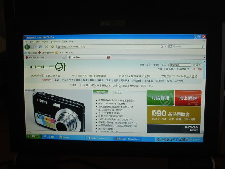Focus the Google search box
Viewport: 225px width, 169px height.
[188, 46]
